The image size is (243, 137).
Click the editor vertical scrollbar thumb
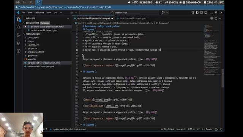click(x=223, y=78)
